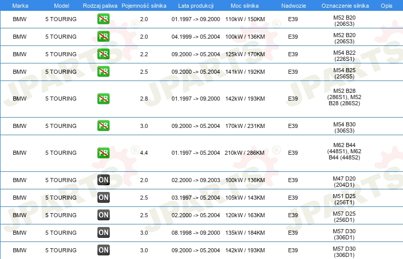The image size is (403, 259).
Task: Click petrol icon for M54 B30 engine row
Action: coord(103,126)
